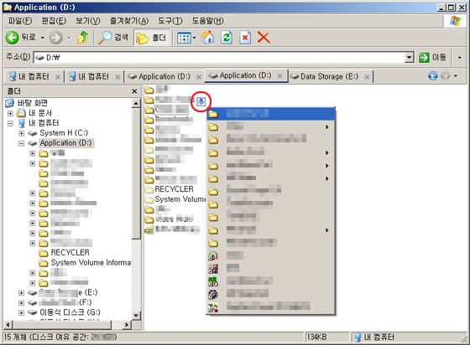Close the active Application (D:) tab

click(x=280, y=76)
